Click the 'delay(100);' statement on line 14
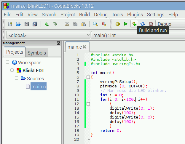This screenshot has height=144, width=185. pyautogui.click(x=122, y=113)
